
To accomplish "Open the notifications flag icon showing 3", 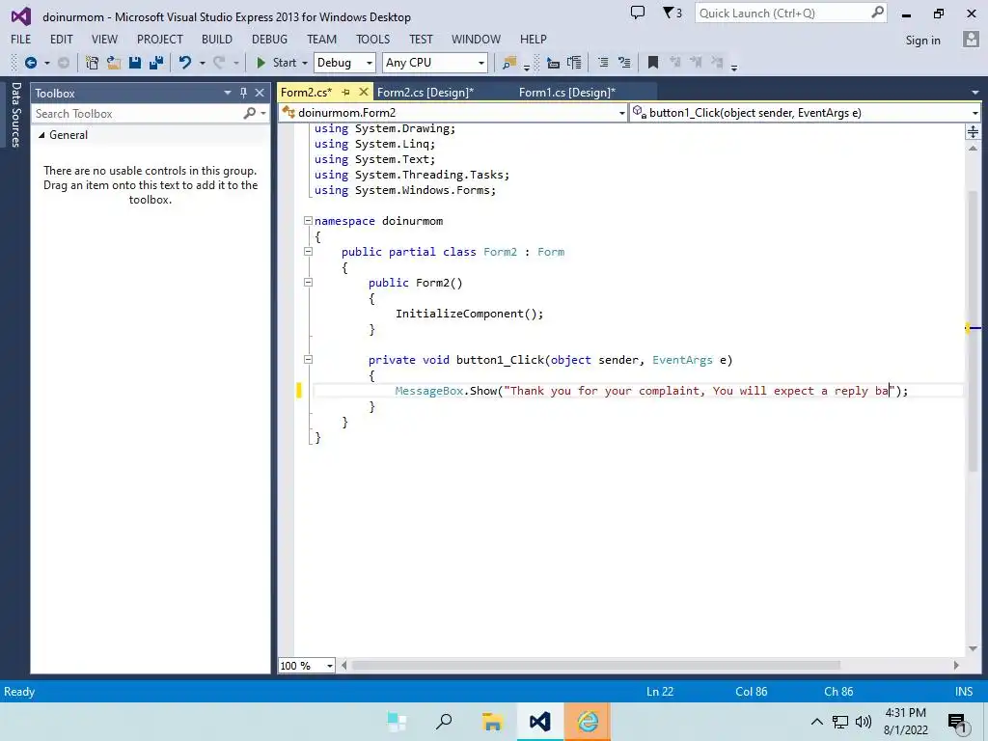I will 672,13.
